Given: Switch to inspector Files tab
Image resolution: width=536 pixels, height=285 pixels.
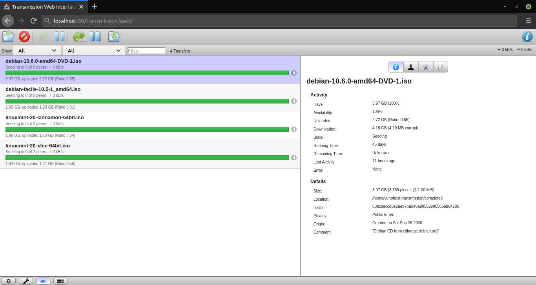Looking at the screenshot, I should tap(441, 67).
